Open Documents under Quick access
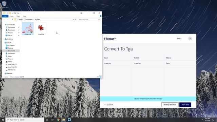This screenshot has height=122, width=217. coord(11,27)
